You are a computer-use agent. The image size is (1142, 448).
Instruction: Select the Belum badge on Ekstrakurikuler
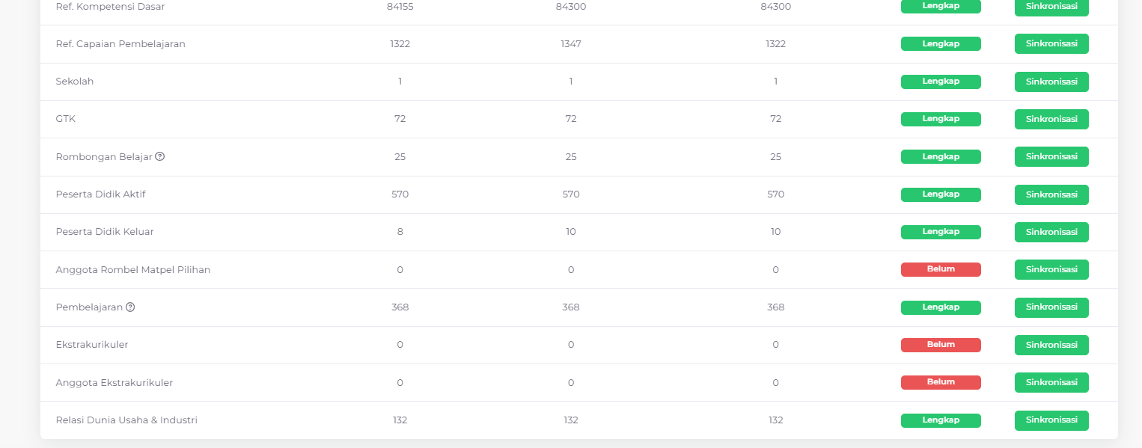coord(941,345)
